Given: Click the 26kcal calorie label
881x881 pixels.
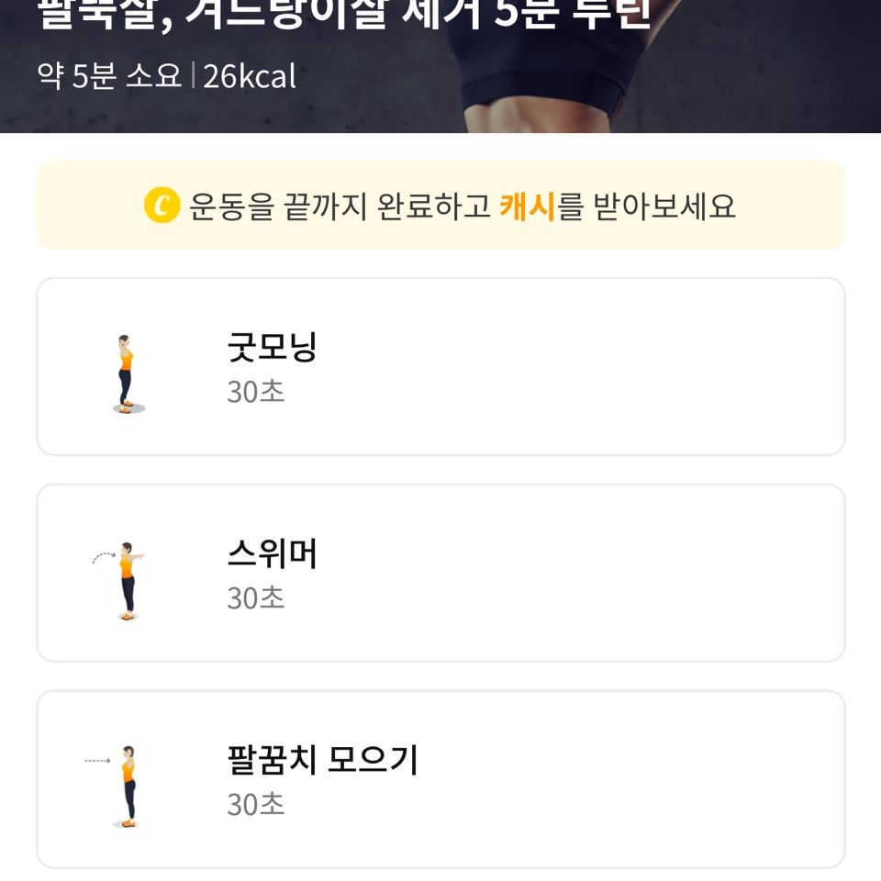Looking at the screenshot, I should [x=250, y=76].
